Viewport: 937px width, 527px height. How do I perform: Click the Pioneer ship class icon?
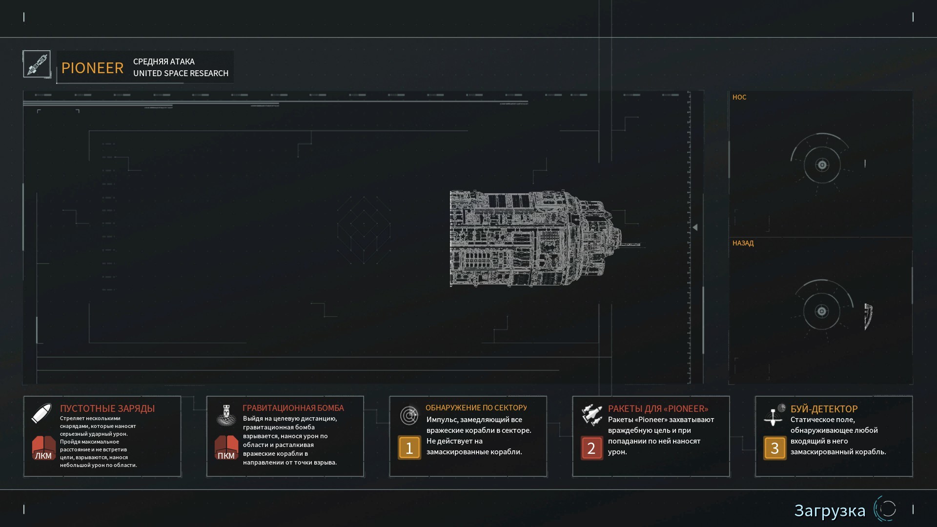[37, 64]
